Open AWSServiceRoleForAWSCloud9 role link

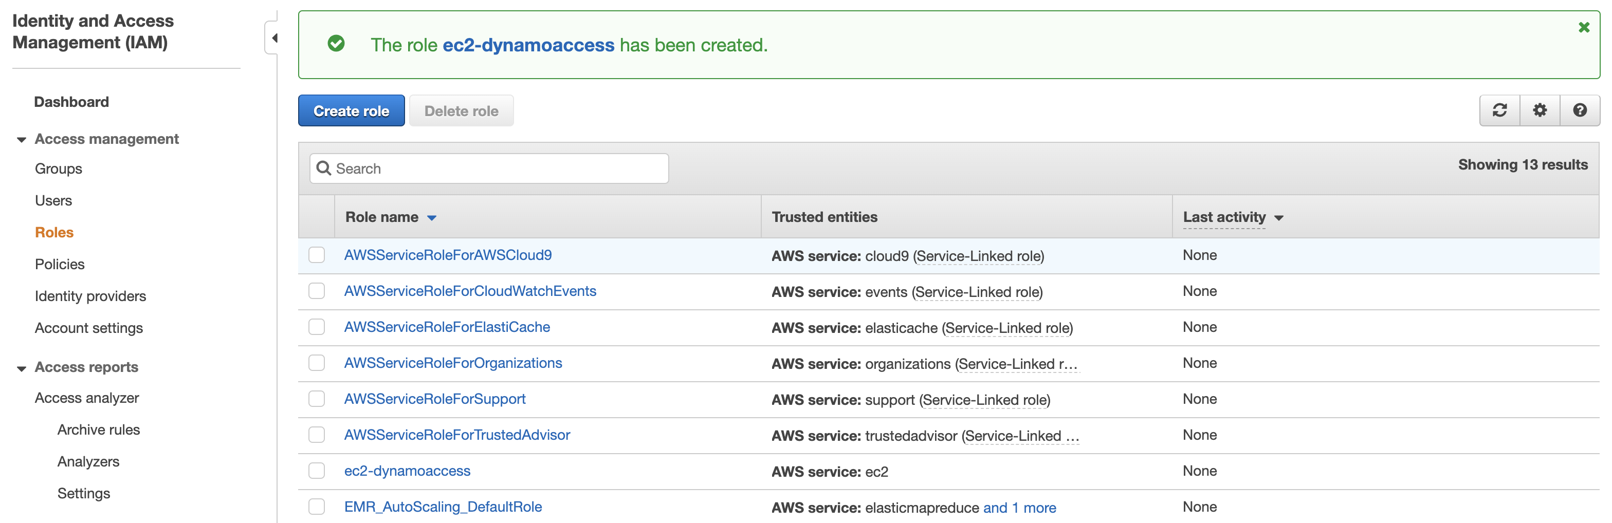[x=447, y=255]
